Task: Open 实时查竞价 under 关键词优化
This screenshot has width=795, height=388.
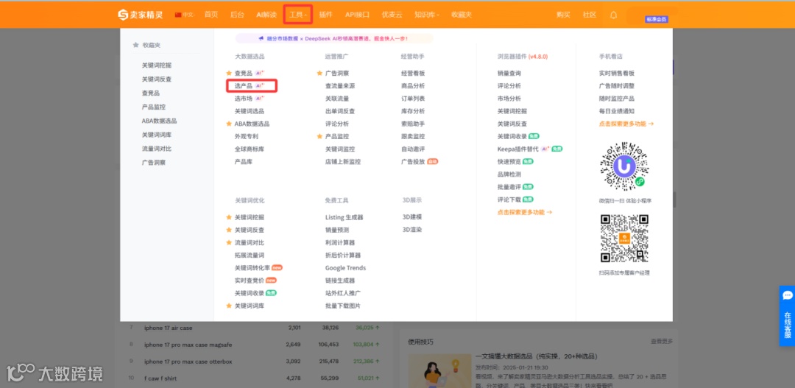Action: [x=249, y=281]
